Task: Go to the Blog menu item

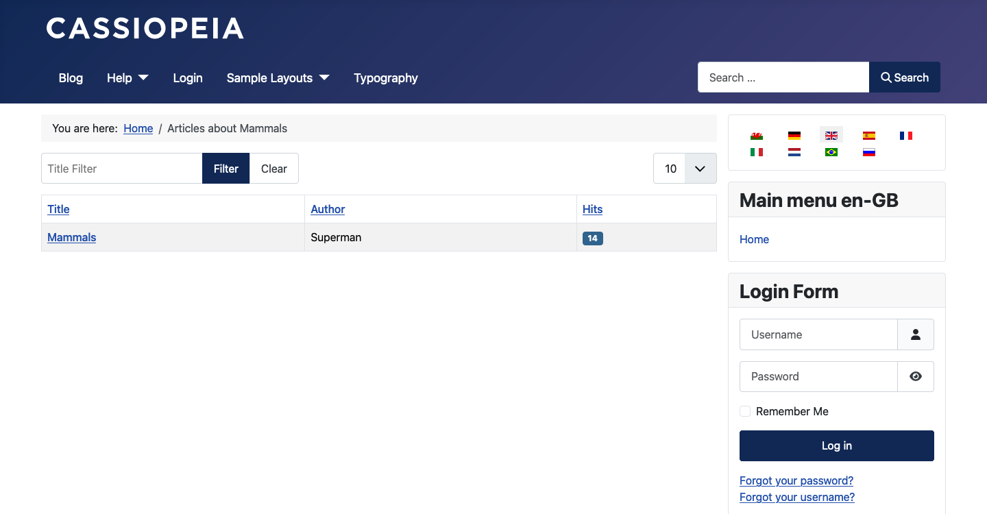Action: click(71, 78)
